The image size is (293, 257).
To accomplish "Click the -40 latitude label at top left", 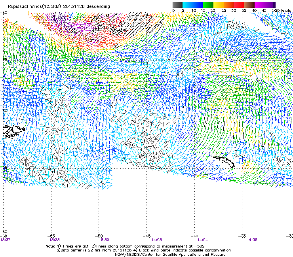I will click(4, 13).
